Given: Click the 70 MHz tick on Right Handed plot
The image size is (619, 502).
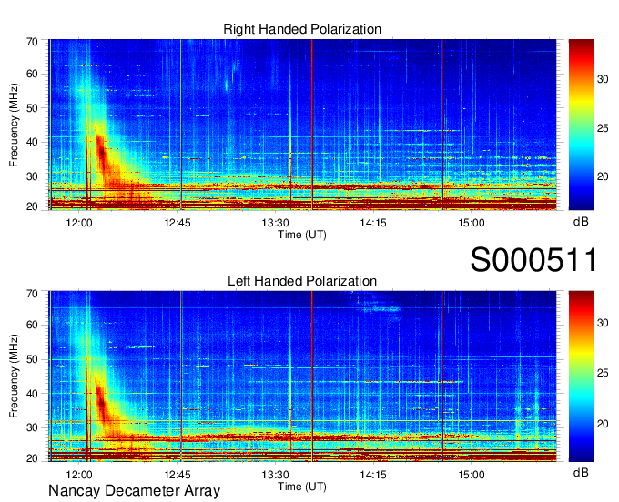Looking at the screenshot, I should click(32, 42).
